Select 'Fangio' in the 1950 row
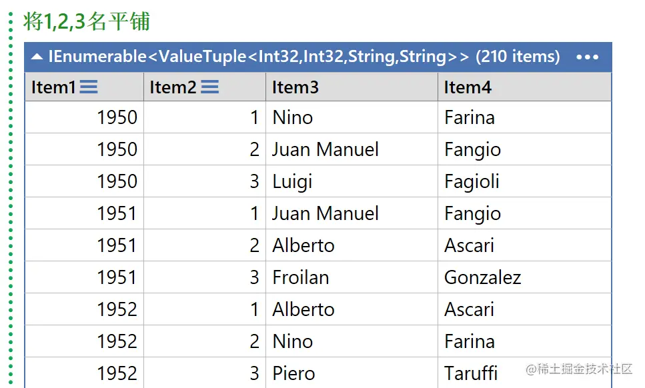Screen dimensions: 645x388 [524, 149]
